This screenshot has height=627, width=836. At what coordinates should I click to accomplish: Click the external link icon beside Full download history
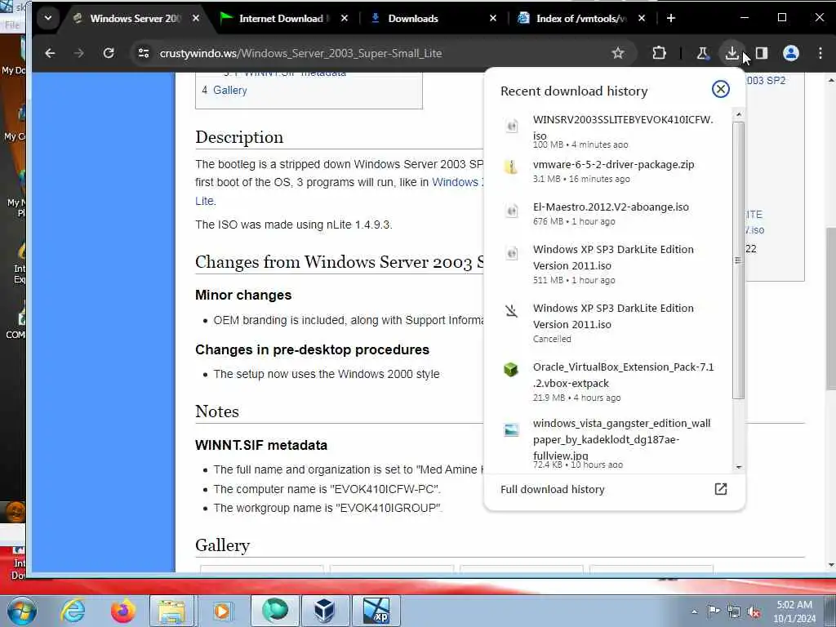coord(720,489)
